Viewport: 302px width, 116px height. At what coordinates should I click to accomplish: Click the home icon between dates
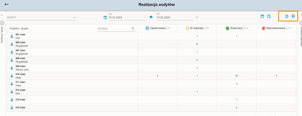point(151,17)
